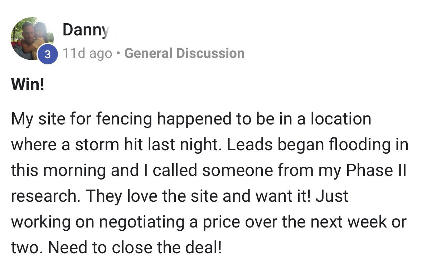This screenshot has height=269, width=422.
Task: Open the General Discussion category
Action: click(x=184, y=54)
